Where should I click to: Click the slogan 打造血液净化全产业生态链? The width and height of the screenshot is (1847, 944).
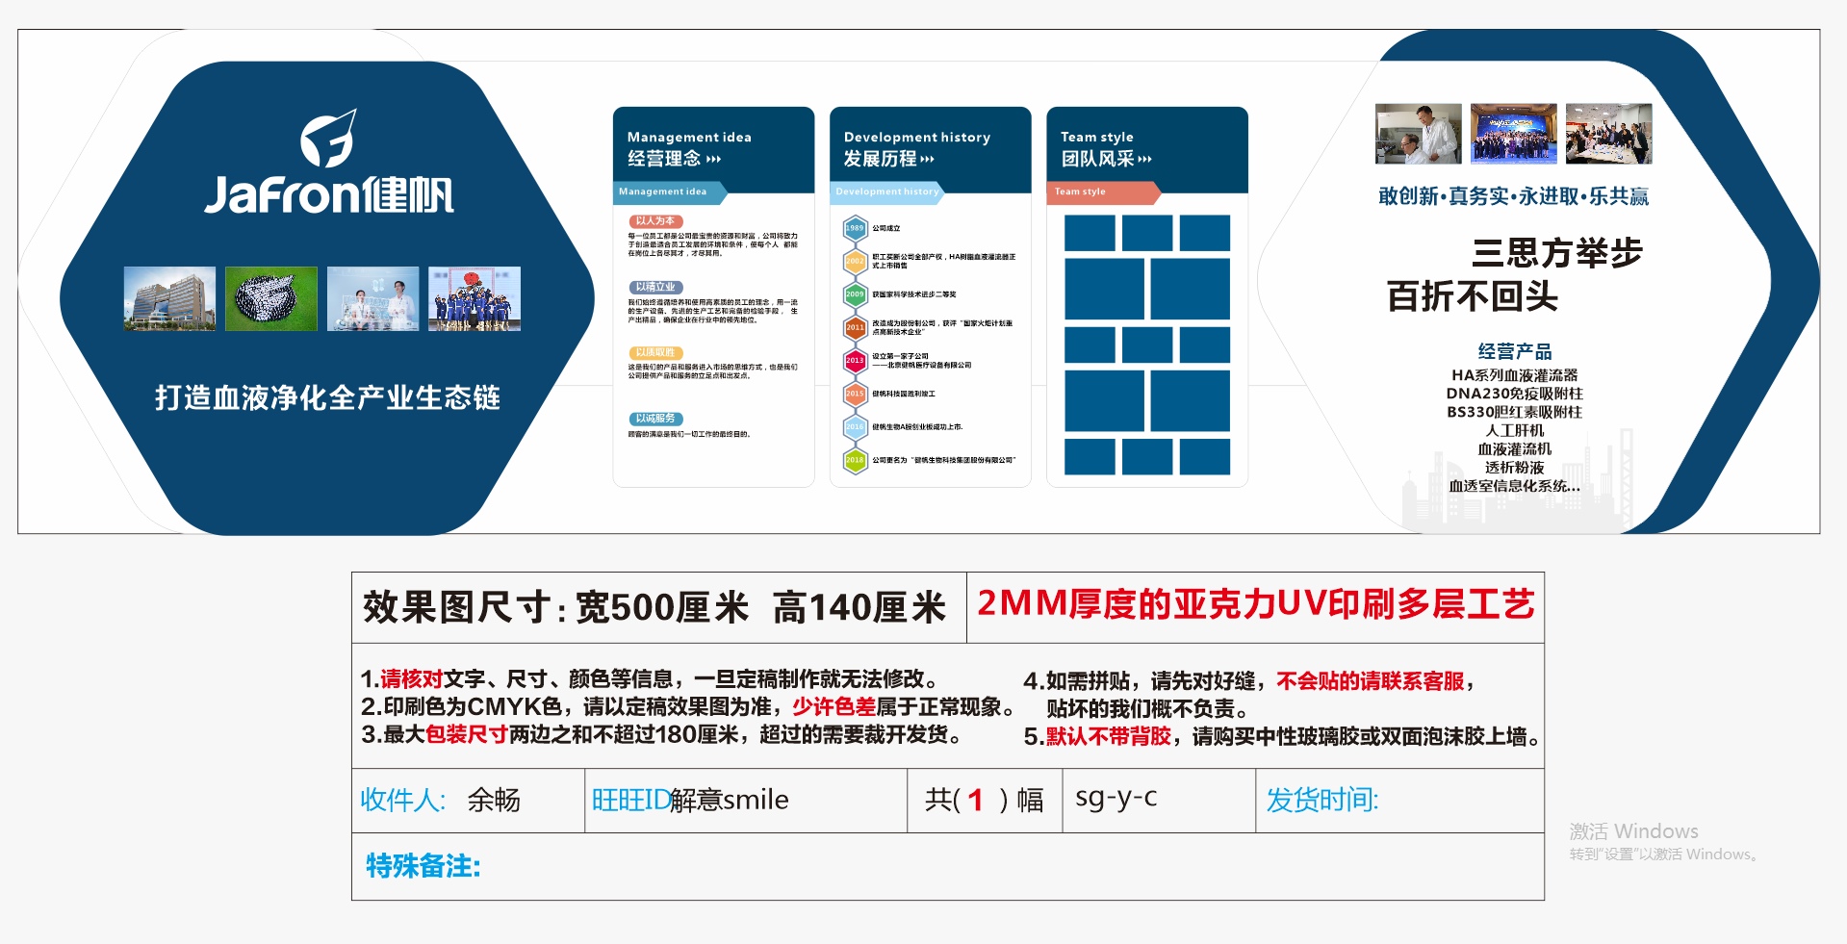tap(327, 398)
